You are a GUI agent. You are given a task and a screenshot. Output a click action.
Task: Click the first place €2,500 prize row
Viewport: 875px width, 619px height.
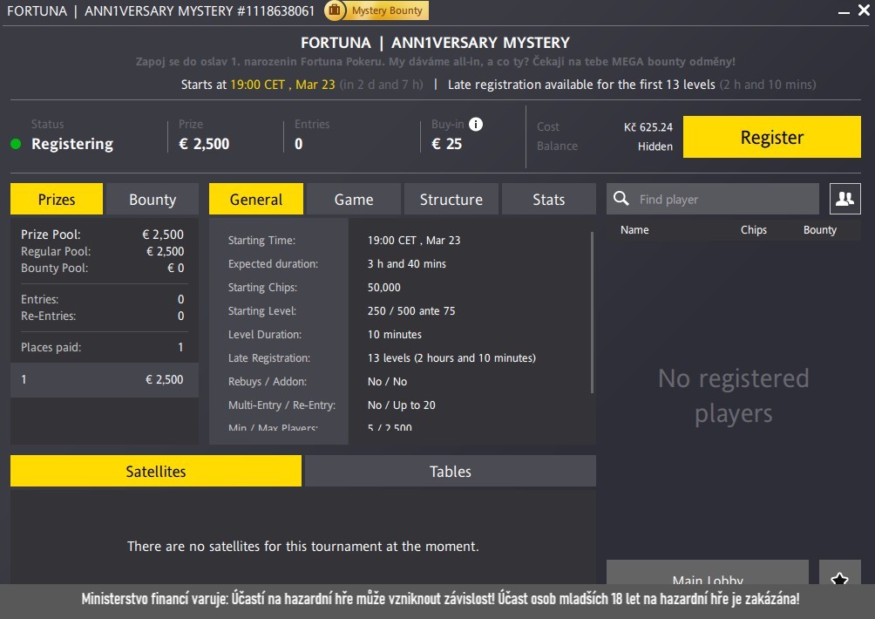click(105, 379)
